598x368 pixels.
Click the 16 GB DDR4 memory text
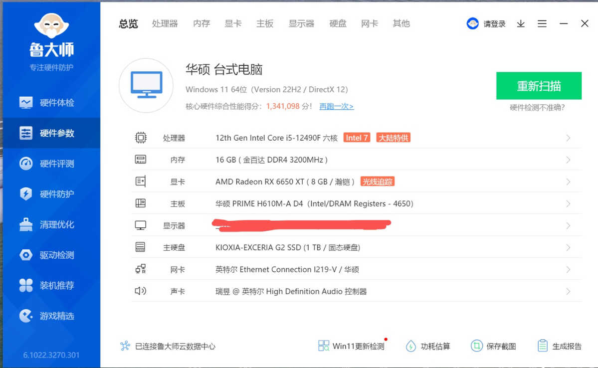pos(271,160)
